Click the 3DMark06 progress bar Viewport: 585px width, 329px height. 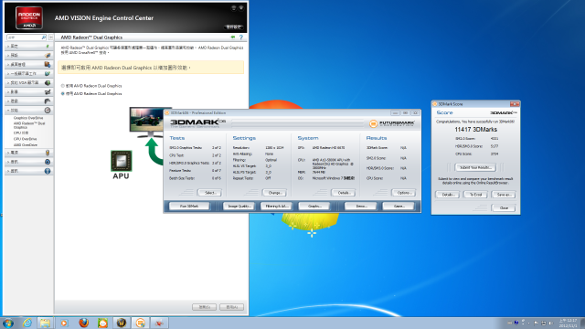[x=297, y=123]
